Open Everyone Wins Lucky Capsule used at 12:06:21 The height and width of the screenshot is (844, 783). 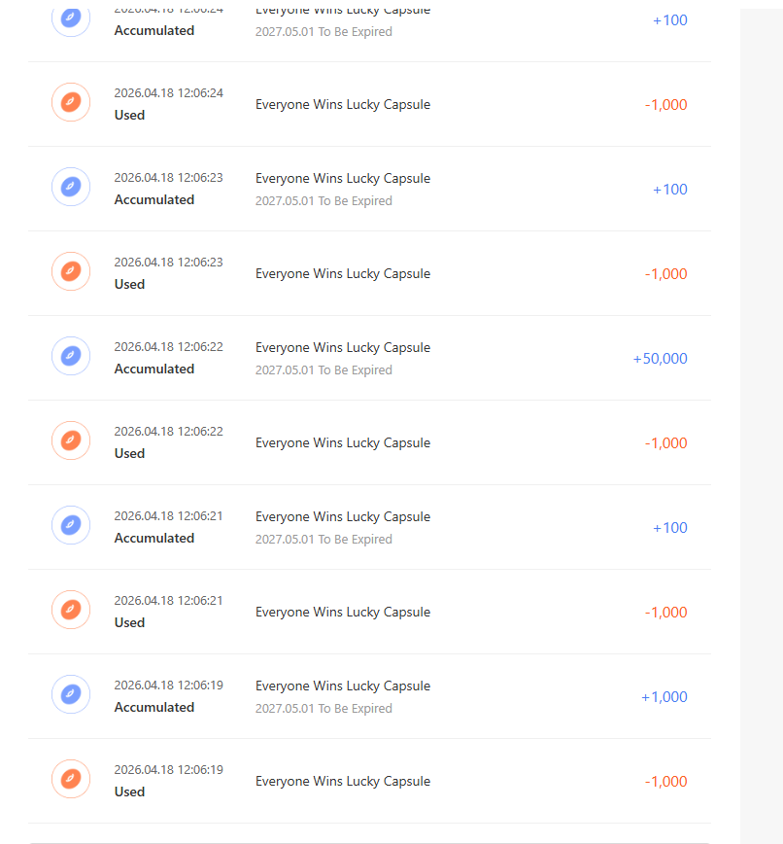pos(342,613)
